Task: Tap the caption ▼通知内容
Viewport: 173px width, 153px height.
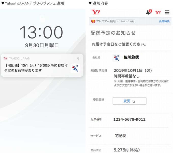Action: click(98, 3)
